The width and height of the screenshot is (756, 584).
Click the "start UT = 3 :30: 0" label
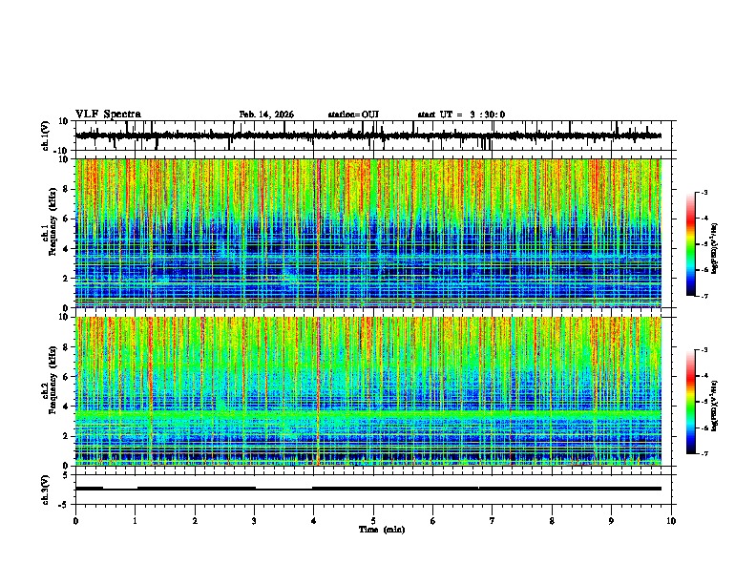[x=461, y=115]
